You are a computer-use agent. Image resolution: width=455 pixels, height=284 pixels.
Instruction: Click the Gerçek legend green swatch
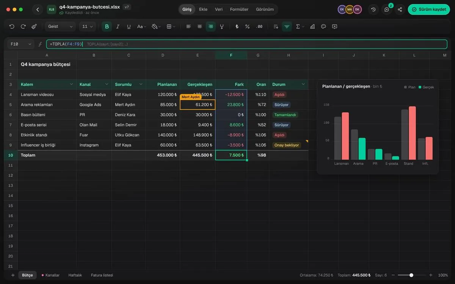click(x=420, y=87)
